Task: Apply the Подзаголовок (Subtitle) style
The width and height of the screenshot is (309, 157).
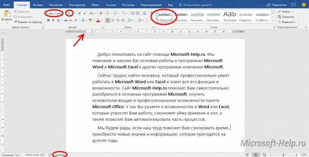Action: coord(246,17)
